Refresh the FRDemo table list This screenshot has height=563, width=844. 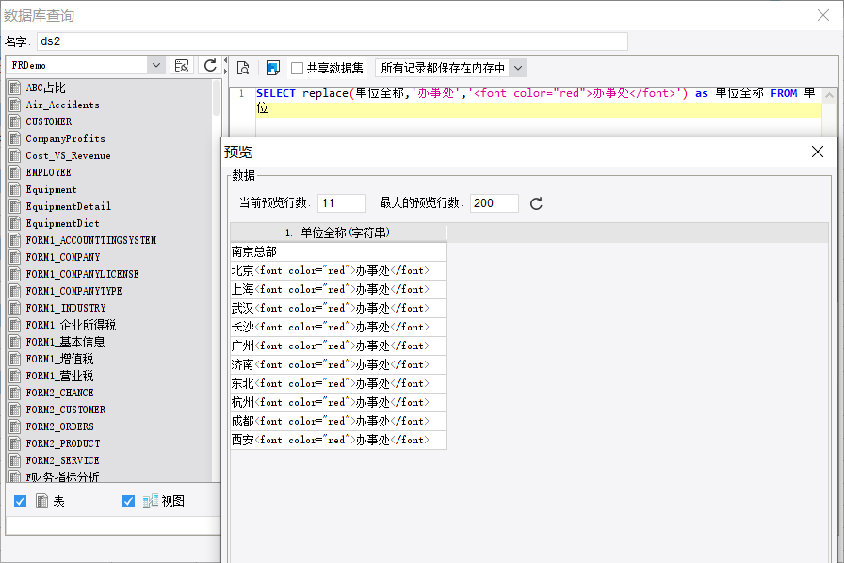tap(210, 66)
